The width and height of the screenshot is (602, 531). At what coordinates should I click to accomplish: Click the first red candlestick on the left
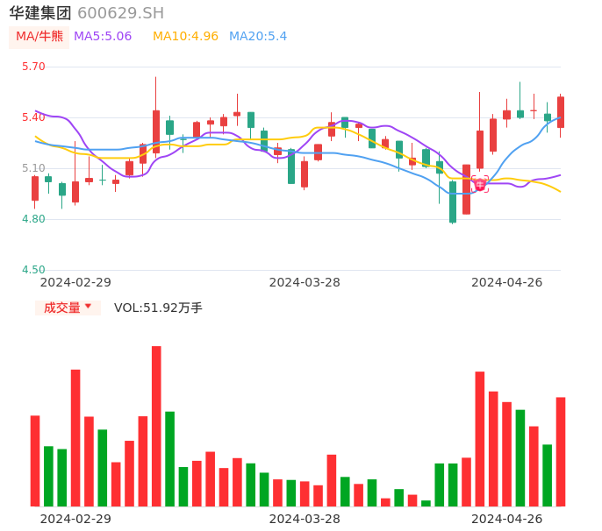35,188
